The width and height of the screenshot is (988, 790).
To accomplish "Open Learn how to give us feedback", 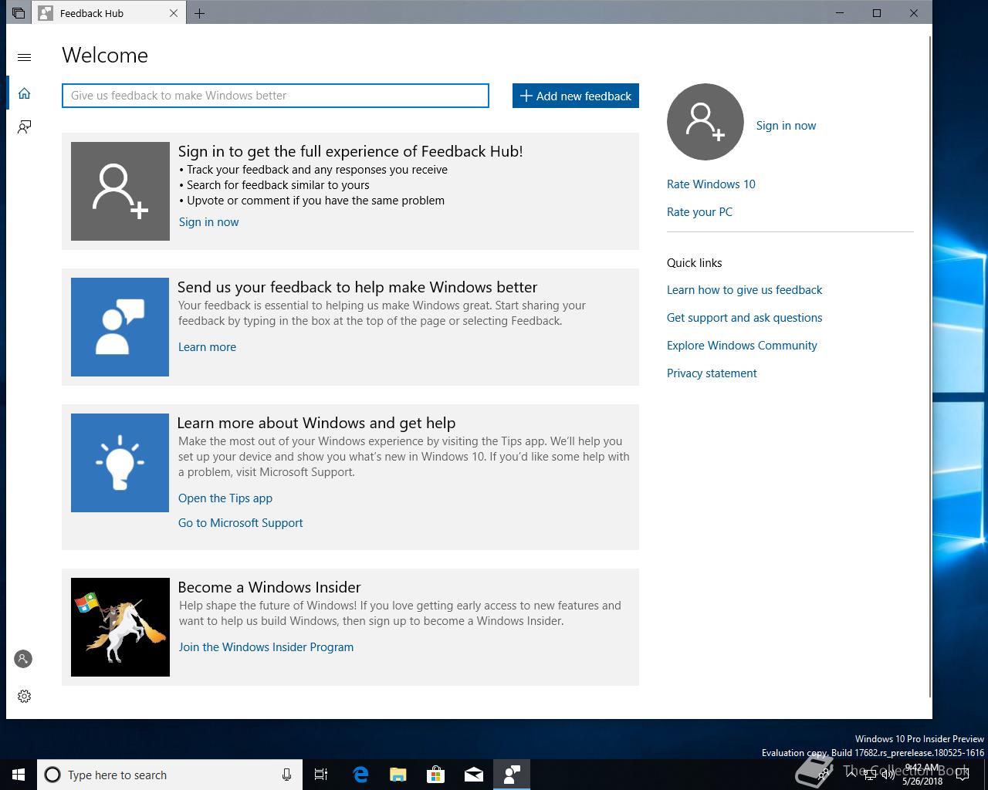I will [x=744, y=290].
